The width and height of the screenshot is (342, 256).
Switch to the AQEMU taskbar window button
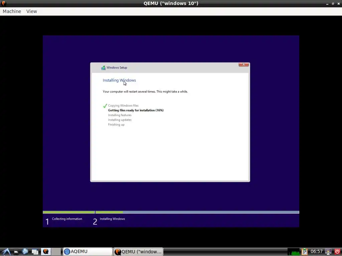(x=88, y=252)
